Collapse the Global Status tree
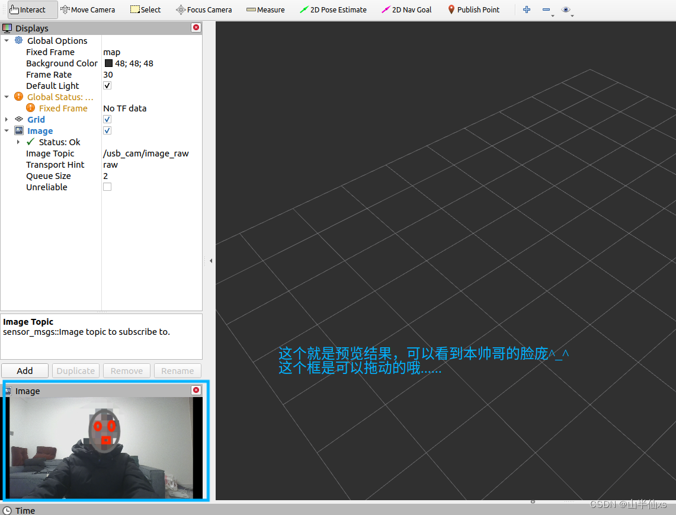This screenshot has height=515, width=676. point(7,97)
